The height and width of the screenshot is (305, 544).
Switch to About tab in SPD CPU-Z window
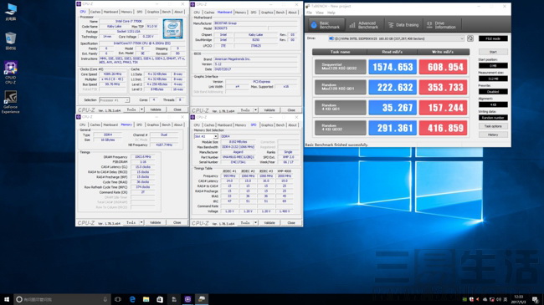pyautogui.click(x=292, y=125)
